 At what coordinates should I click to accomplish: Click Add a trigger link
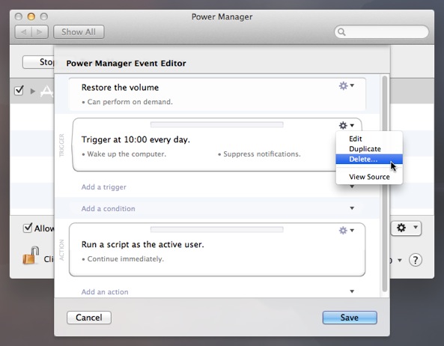[x=104, y=187]
